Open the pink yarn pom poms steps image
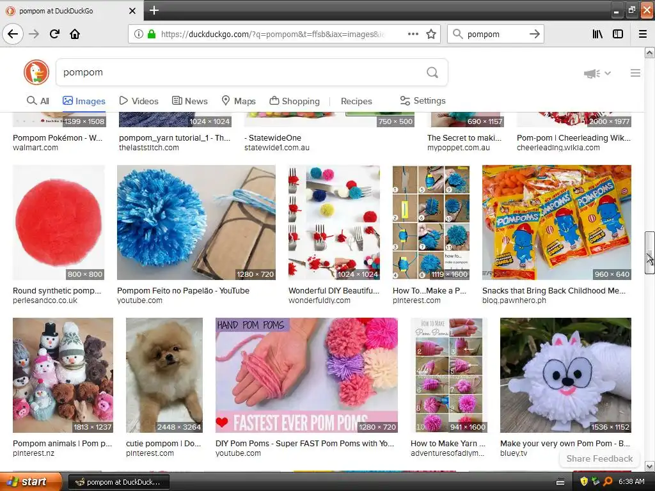This screenshot has height=491, width=655. (448, 375)
